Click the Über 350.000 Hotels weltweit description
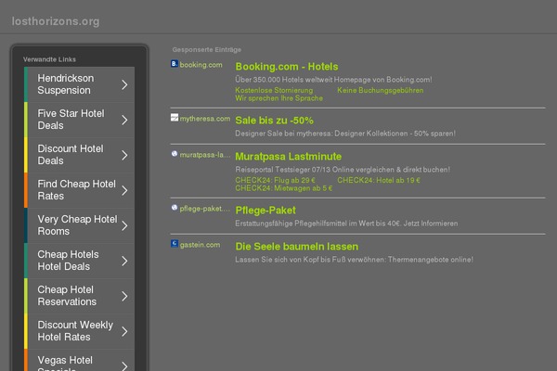Viewport: 557px width, 371px height. click(x=333, y=80)
